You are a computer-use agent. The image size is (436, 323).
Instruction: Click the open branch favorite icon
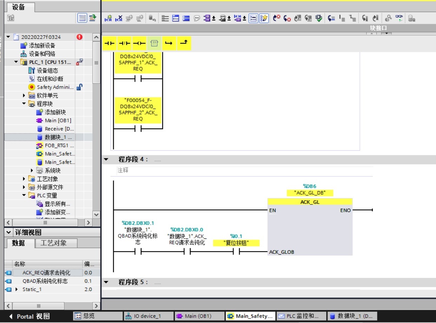[x=169, y=43]
